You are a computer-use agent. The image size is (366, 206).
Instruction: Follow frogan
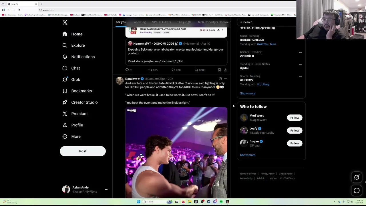point(295,143)
